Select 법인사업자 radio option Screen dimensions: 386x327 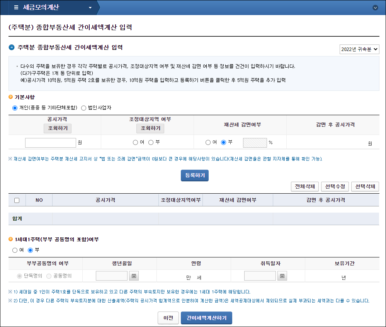84,108
